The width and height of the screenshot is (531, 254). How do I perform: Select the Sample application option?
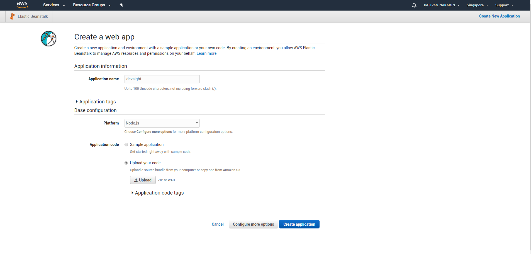(126, 145)
